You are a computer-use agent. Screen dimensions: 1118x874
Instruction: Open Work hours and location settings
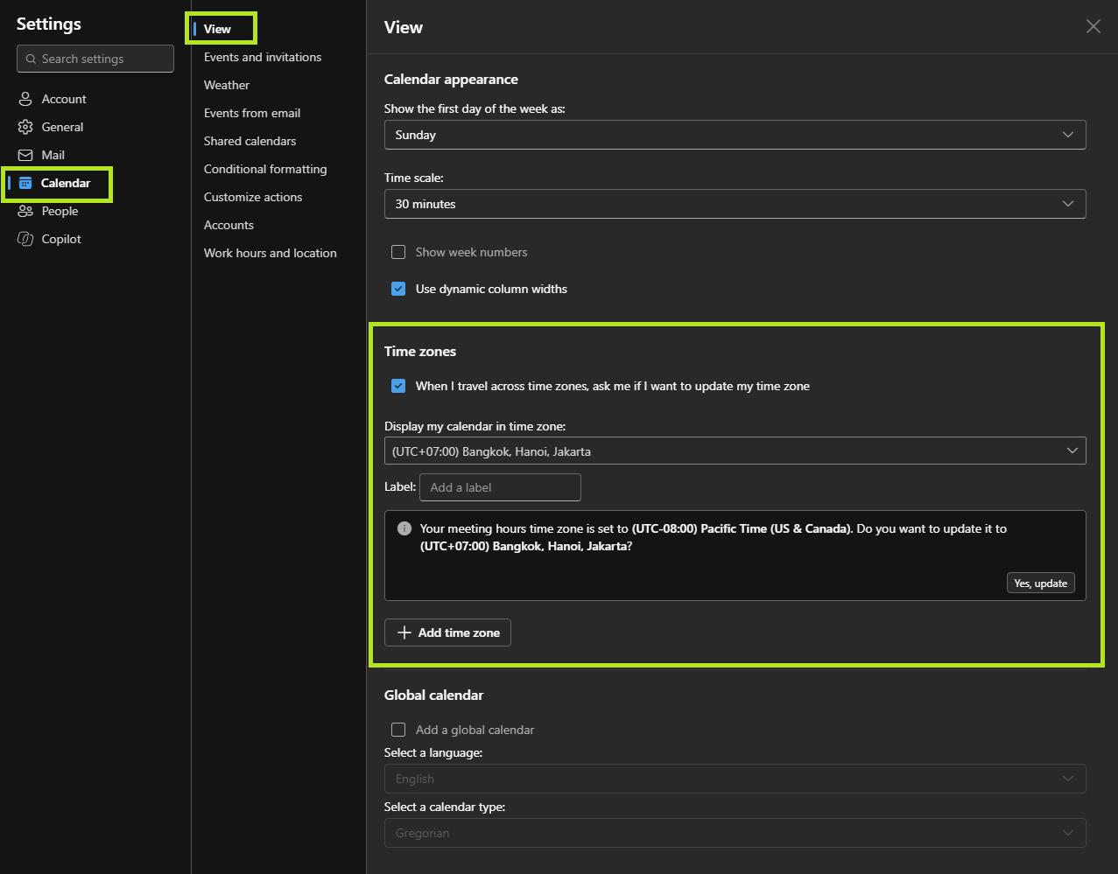271,253
